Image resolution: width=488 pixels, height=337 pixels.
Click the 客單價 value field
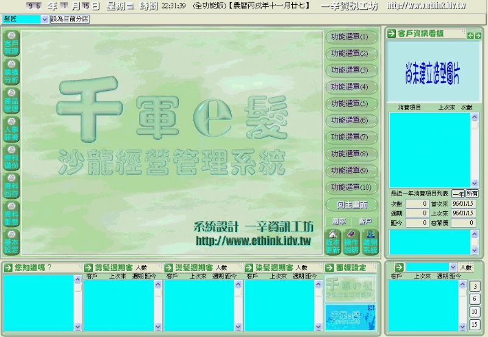point(464,223)
